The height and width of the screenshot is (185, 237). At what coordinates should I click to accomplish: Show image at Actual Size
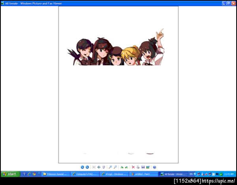click(99, 167)
